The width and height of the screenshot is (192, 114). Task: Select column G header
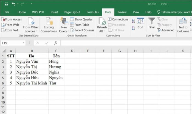[x=120, y=51]
